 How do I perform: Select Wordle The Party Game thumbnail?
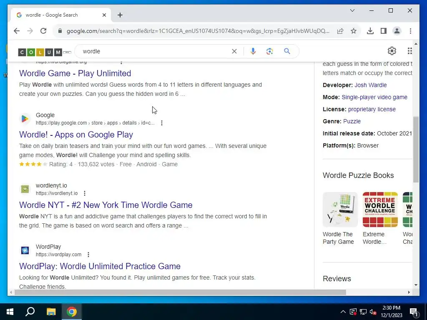point(340,210)
